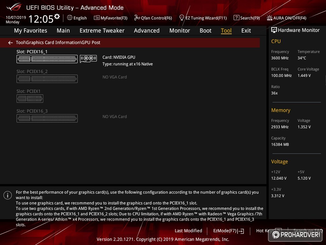326x245 pixels.
Task: Open the Extreme Tweaker tab
Action: (x=102, y=31)
